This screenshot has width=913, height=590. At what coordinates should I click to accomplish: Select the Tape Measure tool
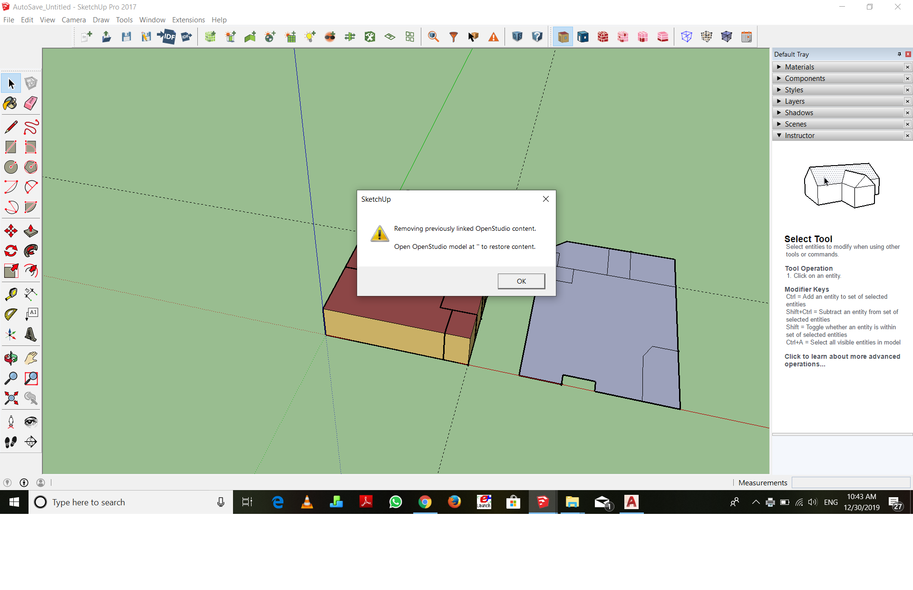[10, 294]
